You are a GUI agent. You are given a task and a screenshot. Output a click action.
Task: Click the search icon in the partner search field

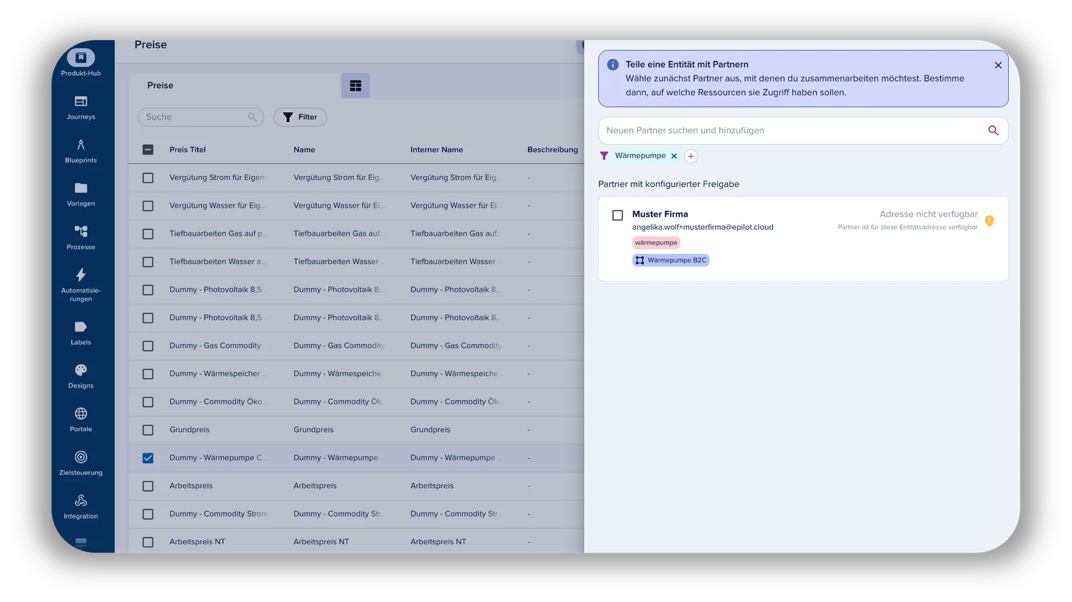(993, 131)
